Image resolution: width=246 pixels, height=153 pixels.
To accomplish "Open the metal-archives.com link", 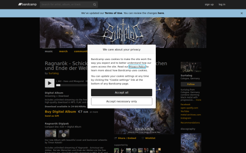I will (191, 115).
